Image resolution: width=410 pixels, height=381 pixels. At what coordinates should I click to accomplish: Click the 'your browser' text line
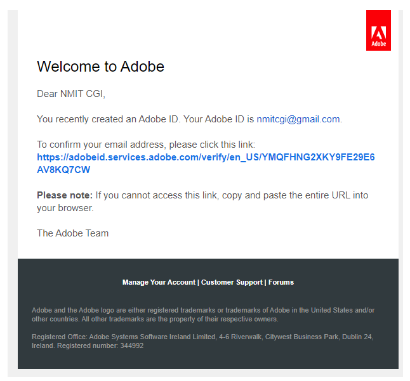(x=65, y=208)
